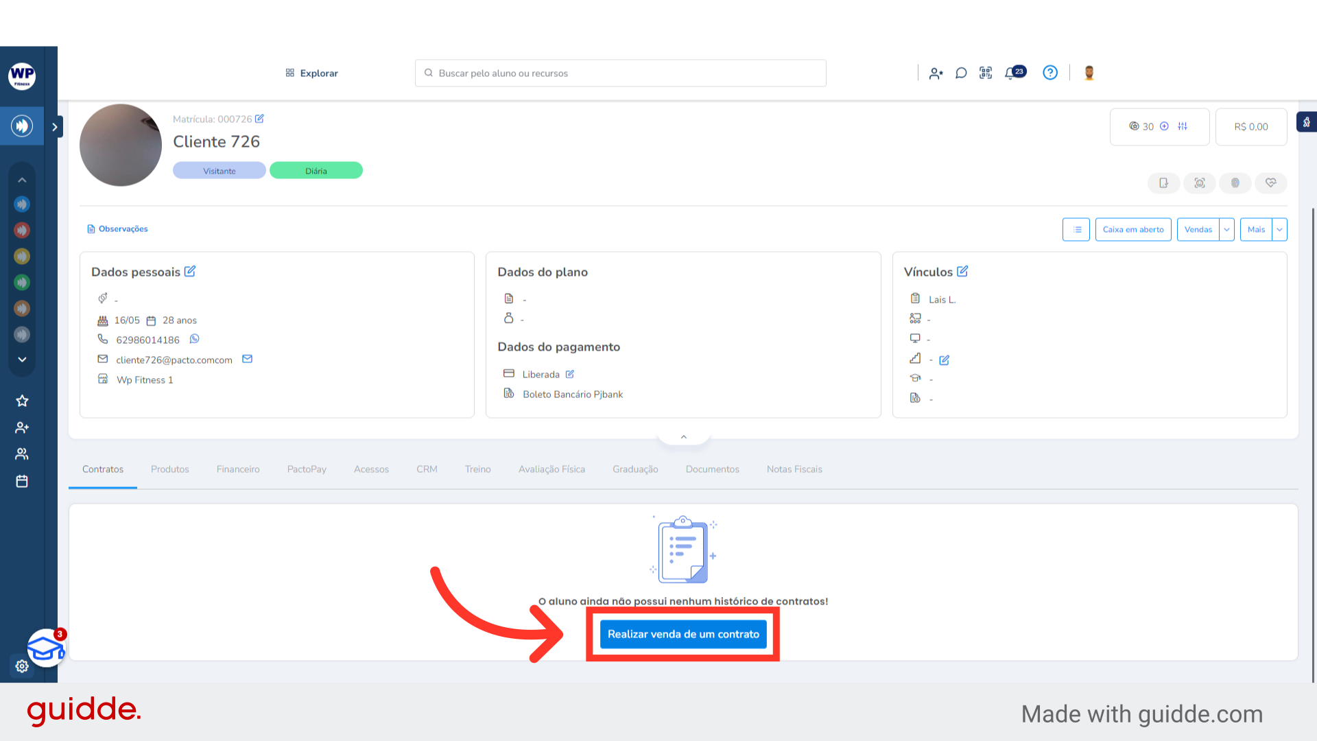Click Realizar venda de um contrato button
Screen dimensions: 1317x741
click(x=683, y=635)
